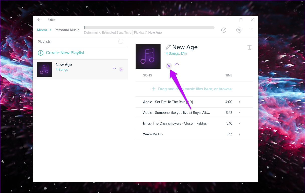
Task: Select the Wake Me Up song row
Action: (194, 134)
